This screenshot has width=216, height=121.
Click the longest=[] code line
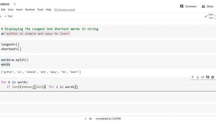click(10, 44)
